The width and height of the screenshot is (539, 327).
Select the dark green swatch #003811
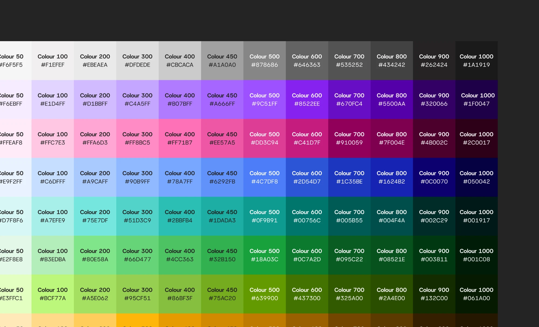tap(434, 255)
